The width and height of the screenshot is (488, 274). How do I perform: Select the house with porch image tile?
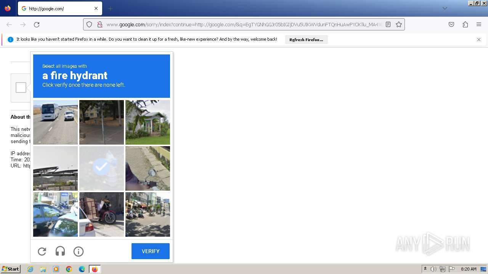point(148,122)
